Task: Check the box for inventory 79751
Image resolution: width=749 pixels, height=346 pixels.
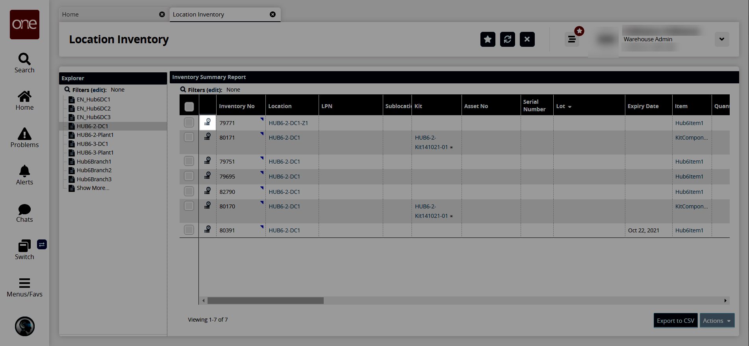Action: [x=189, y=161]
